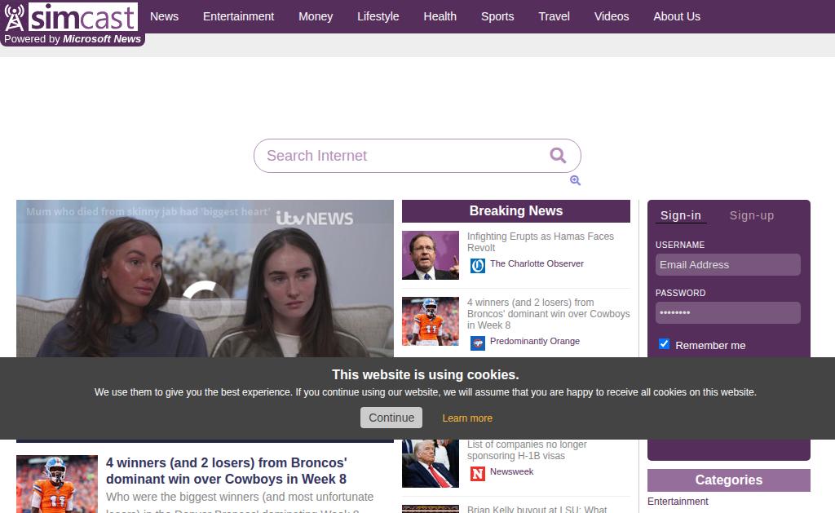Open Infighting Erupts as Hamas headline
835x513 pixels.
(x=540, y=242)
